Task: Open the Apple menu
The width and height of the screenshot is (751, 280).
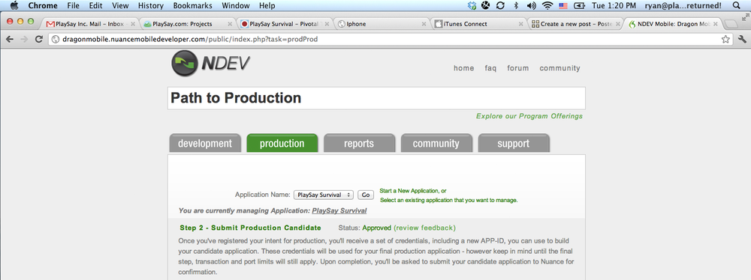Action: tap(14, 6)
